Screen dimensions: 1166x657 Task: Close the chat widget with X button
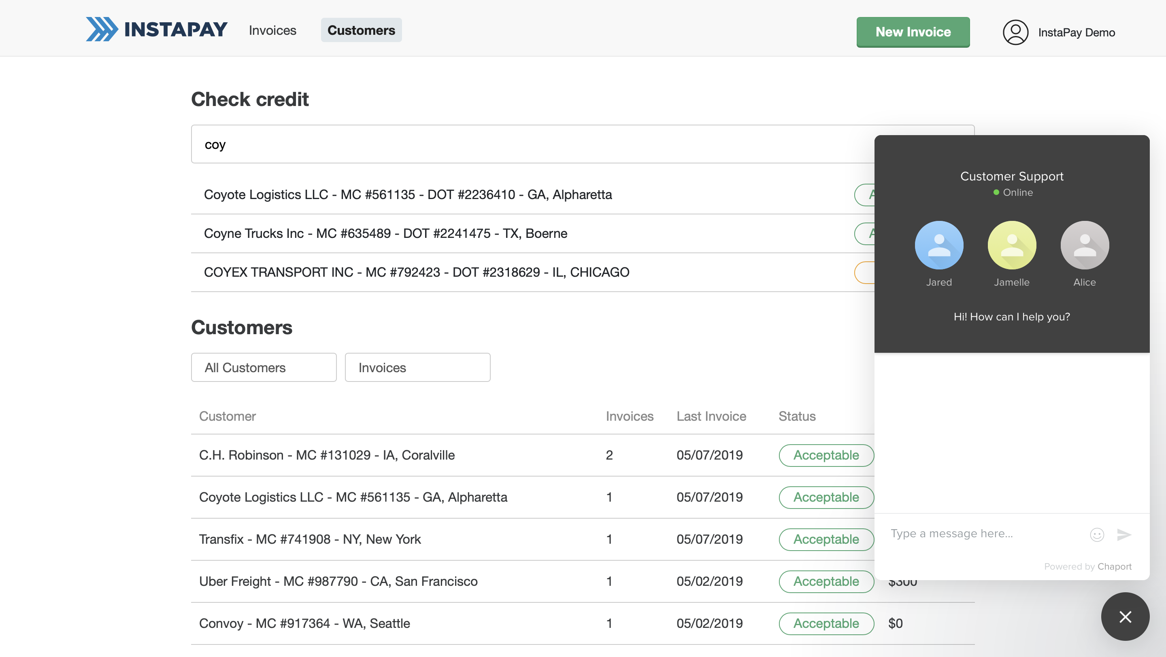click(1125, 617)
